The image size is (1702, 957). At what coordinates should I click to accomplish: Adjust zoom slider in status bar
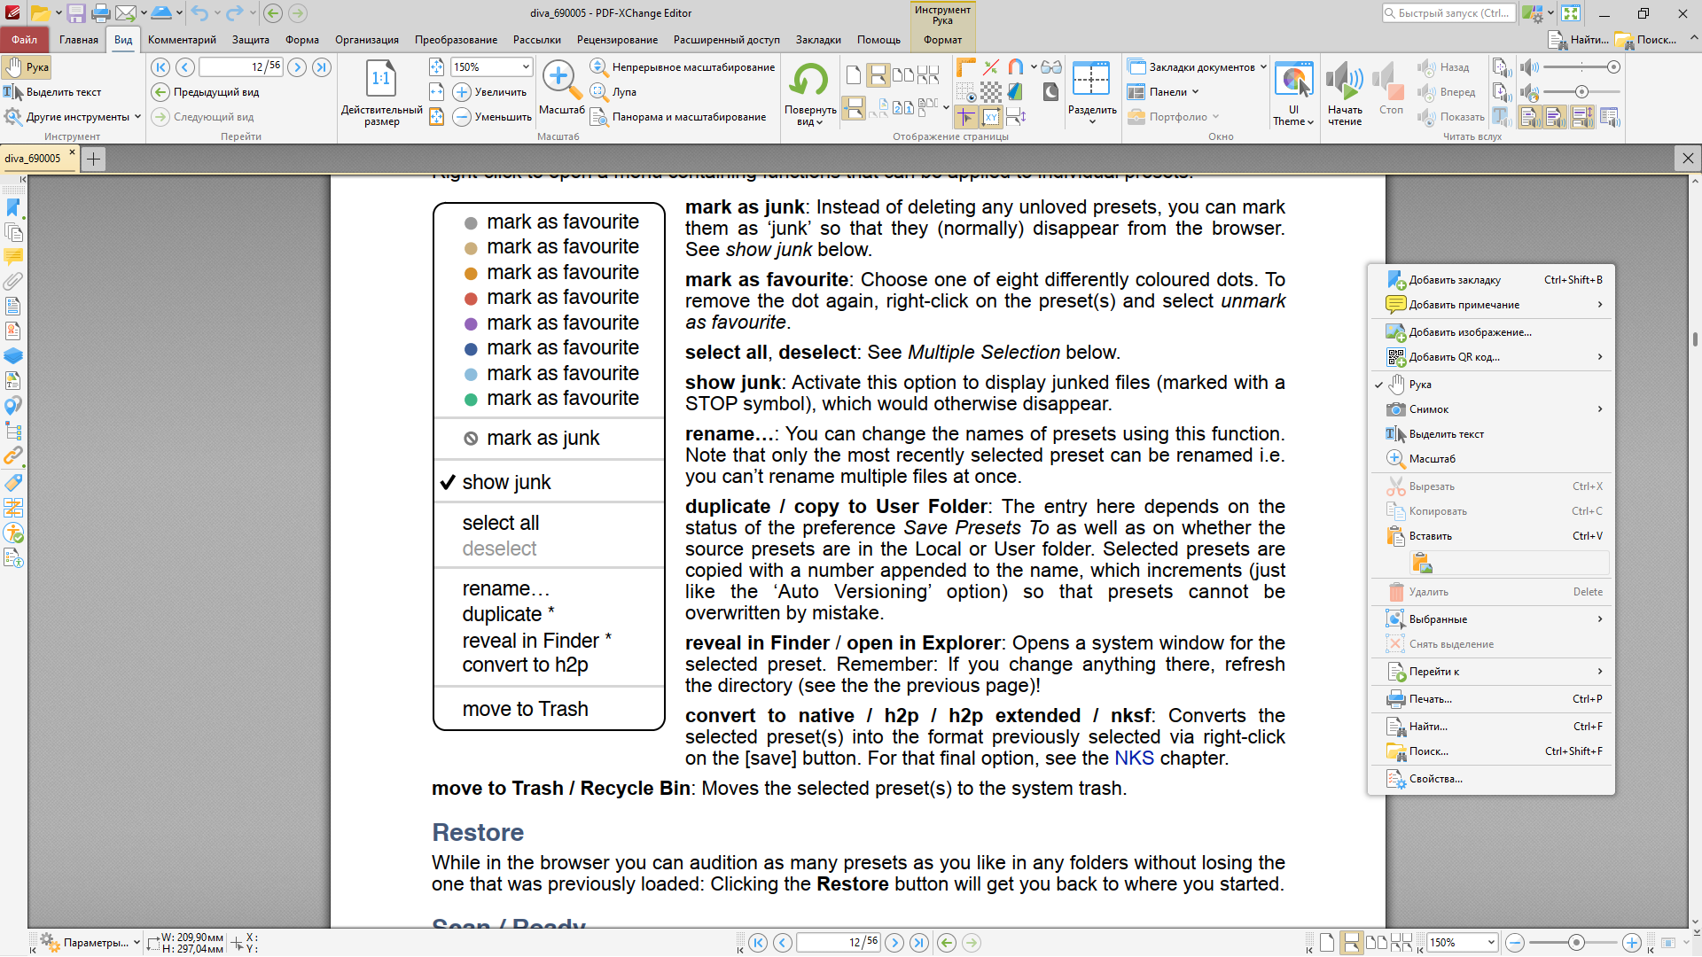click(x=1575, y=943)
